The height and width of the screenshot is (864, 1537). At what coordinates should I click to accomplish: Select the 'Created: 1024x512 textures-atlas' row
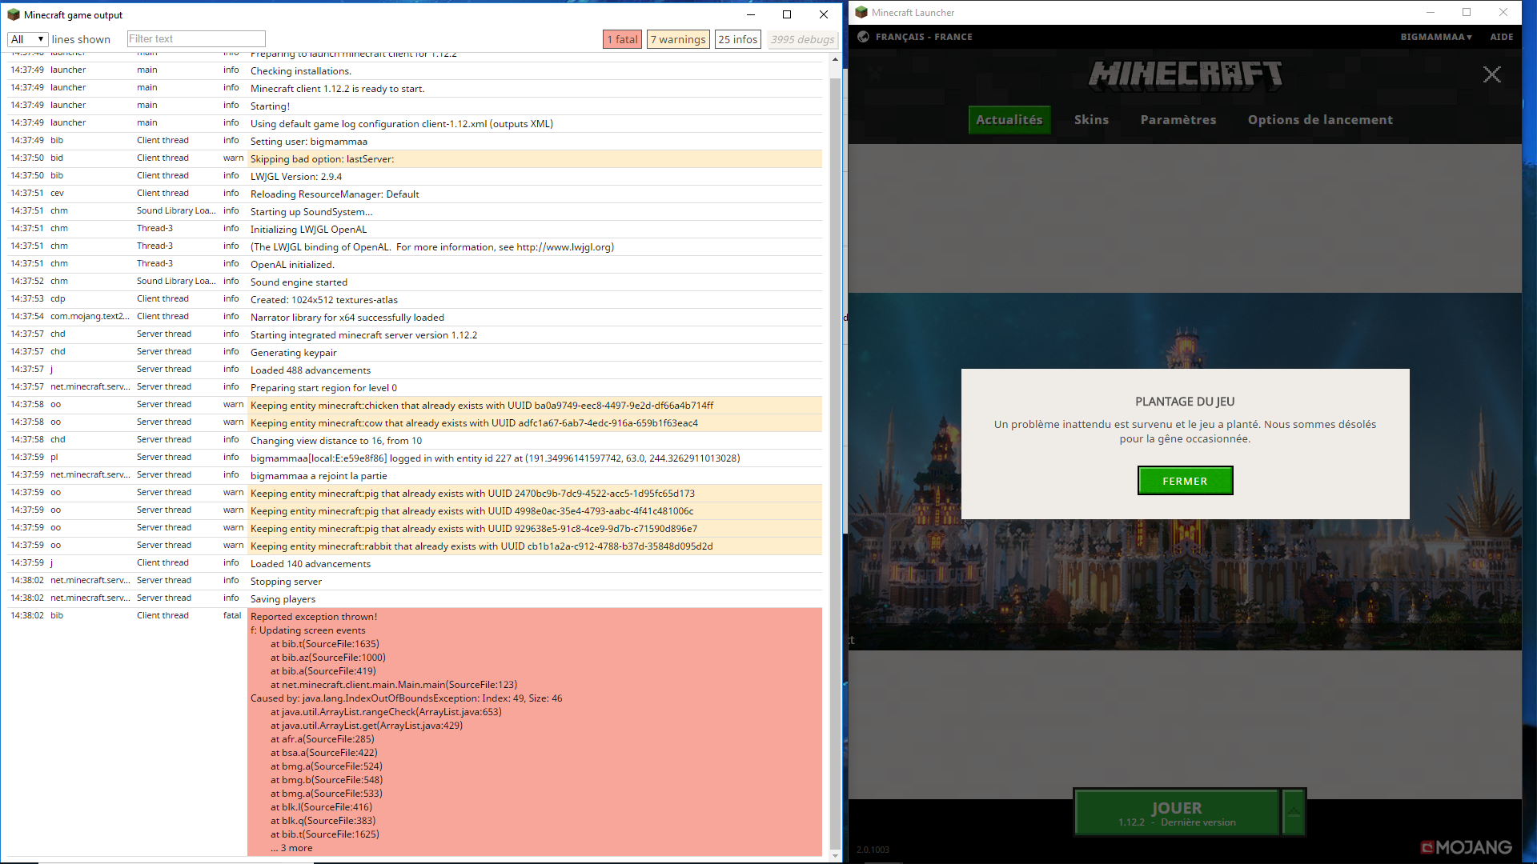415,299
